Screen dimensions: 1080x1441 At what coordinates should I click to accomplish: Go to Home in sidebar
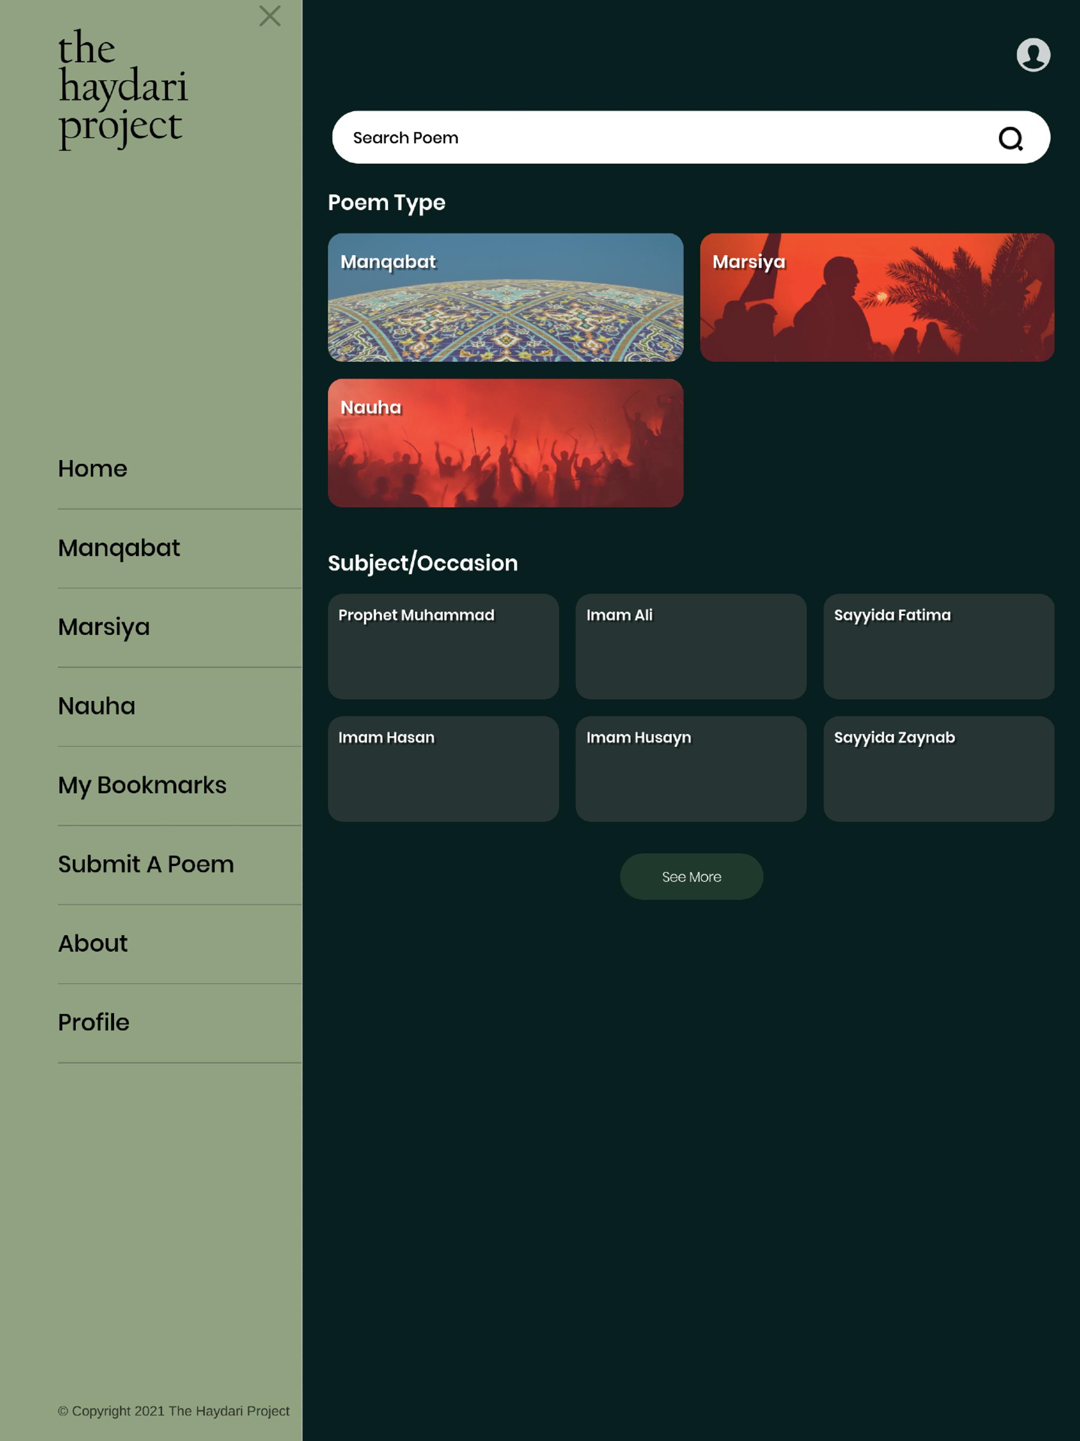[x=92, y=468]
